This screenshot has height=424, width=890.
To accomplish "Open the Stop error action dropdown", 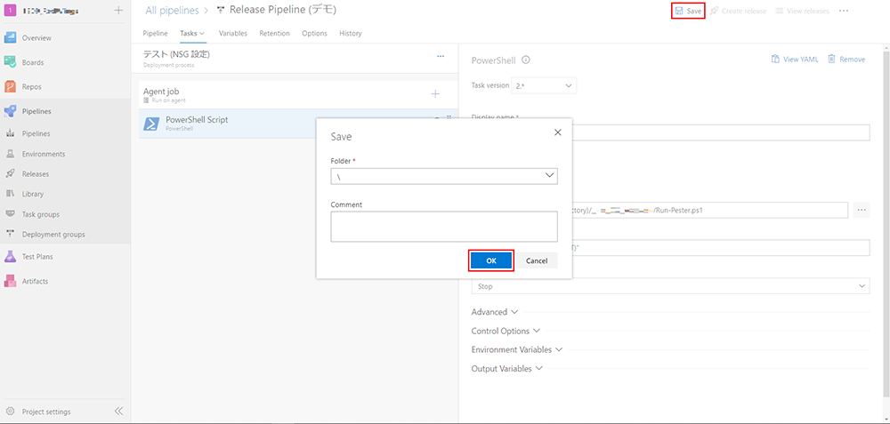I will tap(670, 286).
